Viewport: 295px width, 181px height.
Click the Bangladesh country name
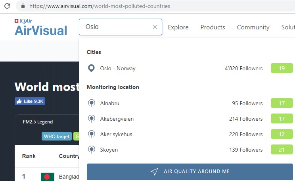coord(69,177)
